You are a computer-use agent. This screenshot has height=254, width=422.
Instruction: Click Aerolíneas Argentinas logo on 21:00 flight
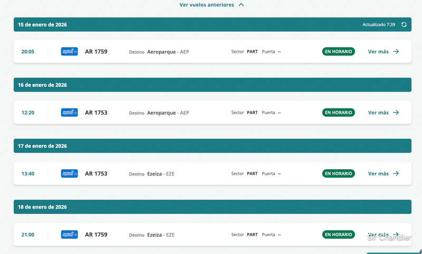pos(69,235)
